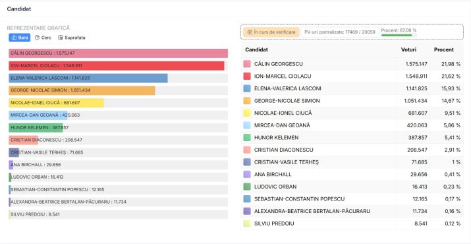471x244 pixels.
Task: Switch to the Suprafata area view
Action: [x=72, y=38]
